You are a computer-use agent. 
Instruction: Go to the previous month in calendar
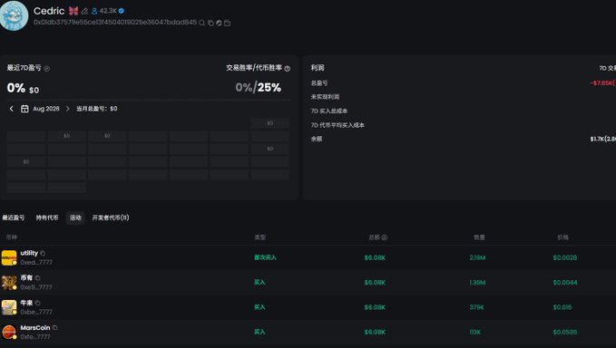pos(12,109)
